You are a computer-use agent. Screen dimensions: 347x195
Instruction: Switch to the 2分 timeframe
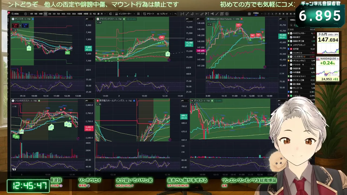point(50,14)
